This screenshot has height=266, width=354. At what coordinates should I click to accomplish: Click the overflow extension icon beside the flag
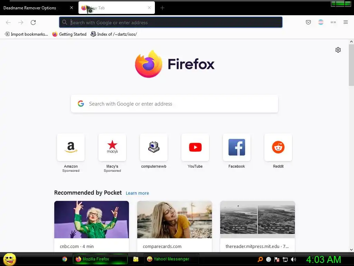coord(333,22)
